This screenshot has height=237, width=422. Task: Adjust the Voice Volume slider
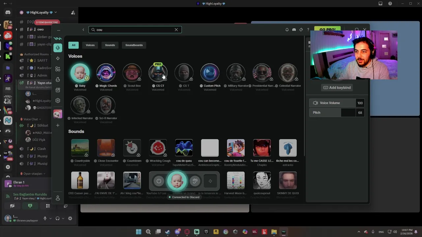[x=332, y=103]
